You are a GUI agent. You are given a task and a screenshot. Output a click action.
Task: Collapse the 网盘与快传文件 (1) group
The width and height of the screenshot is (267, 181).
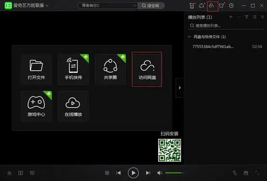(189, 37)
